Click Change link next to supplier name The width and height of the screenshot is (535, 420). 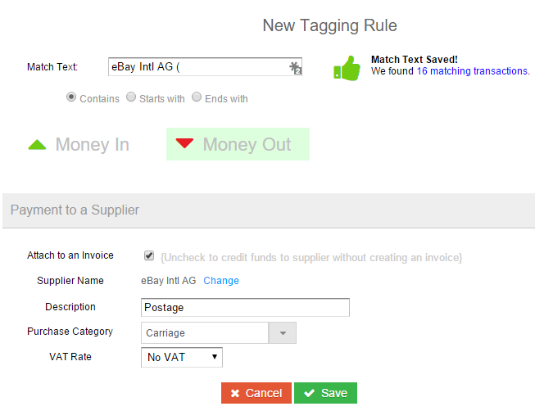click(x=221, y=281)
